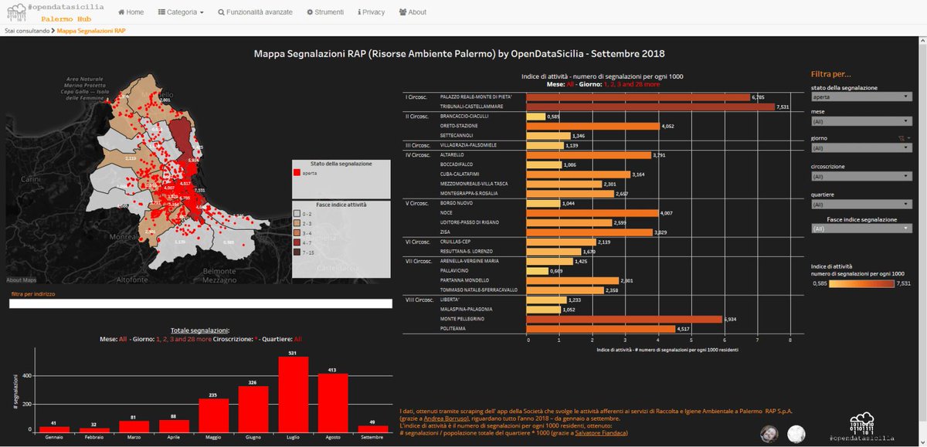Select the Agosto bar showing 413

point(334,403)
